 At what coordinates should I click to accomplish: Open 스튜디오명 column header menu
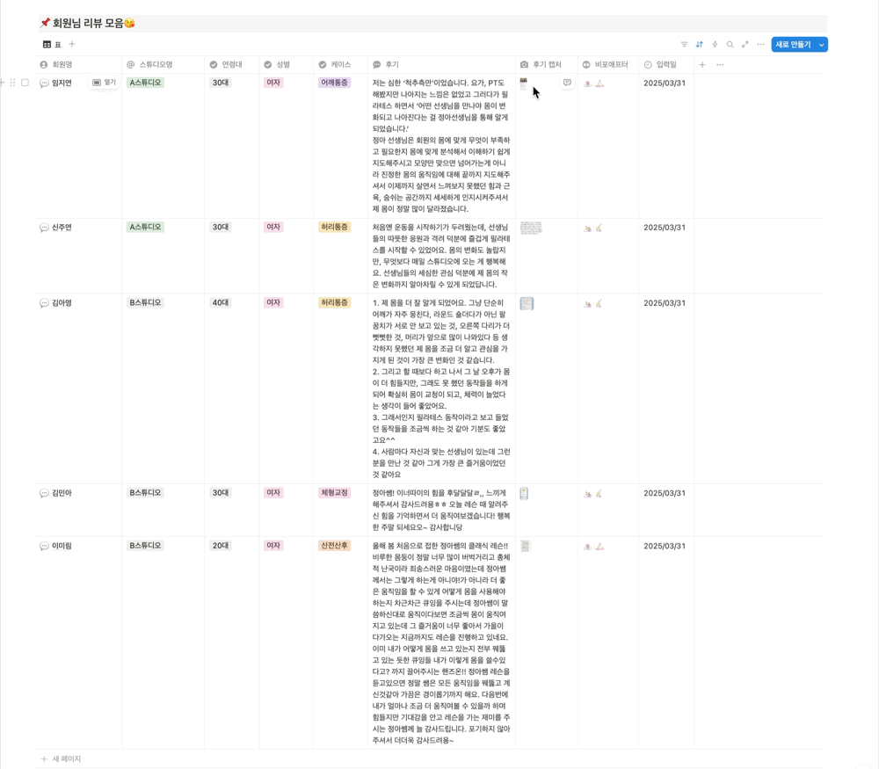pos(163,64)
